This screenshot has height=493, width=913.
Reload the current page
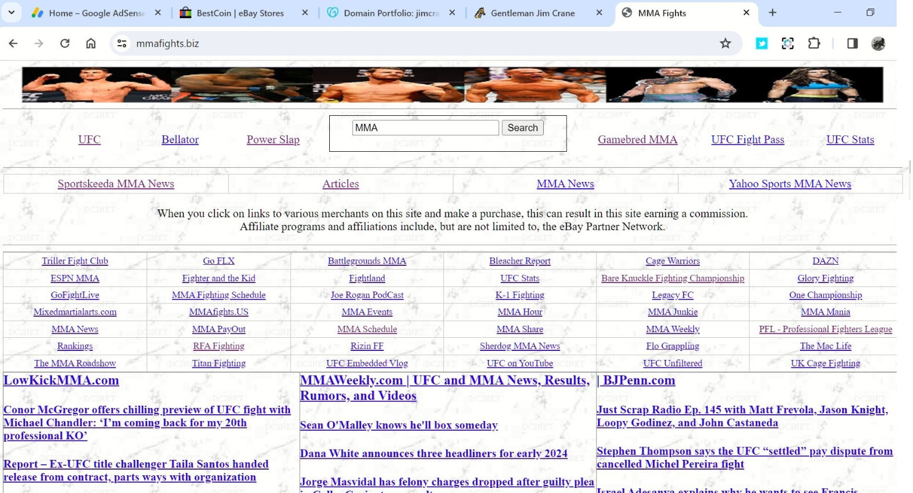point(65,43)
